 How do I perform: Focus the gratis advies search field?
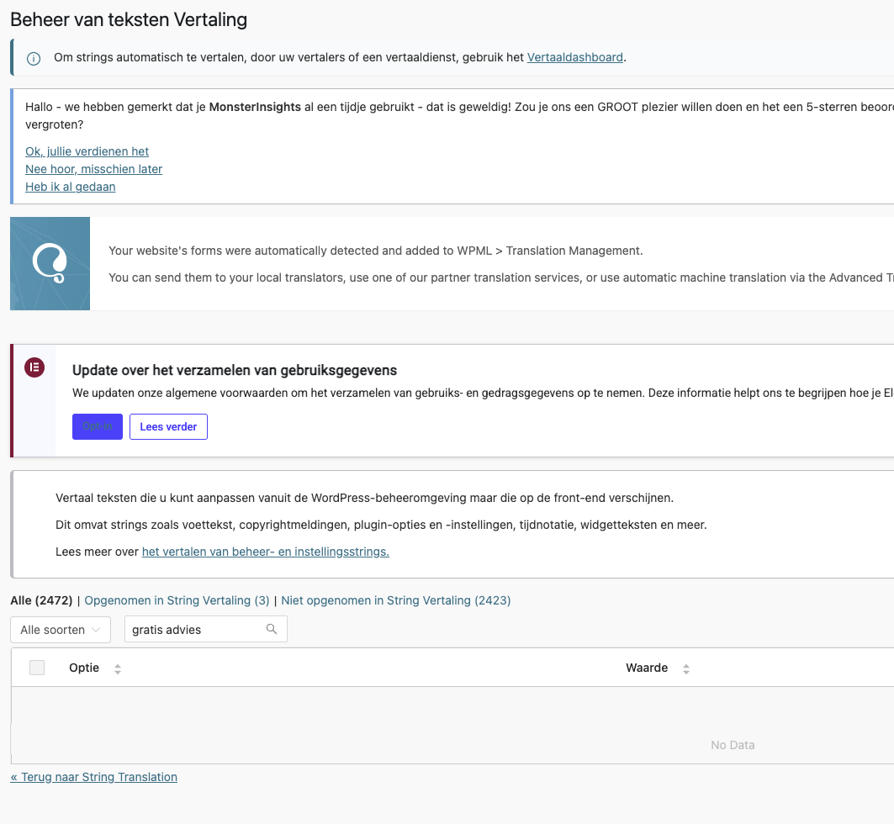pyautogui.click(x=195, y=630)
